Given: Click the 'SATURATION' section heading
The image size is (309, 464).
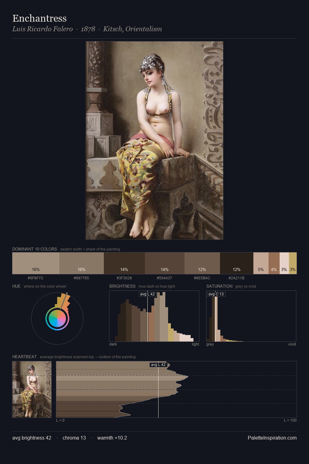Looking at the screenshot, I should tap(219, 286).
